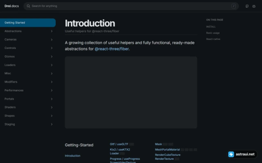Screen dimensions: 262x163
Task: Open Gltf / useGLTF link
Action: (119, 144)
